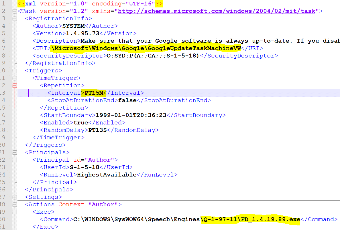Collapse the Exec fold marker
The image size is (340, 230).
point(15,212)
